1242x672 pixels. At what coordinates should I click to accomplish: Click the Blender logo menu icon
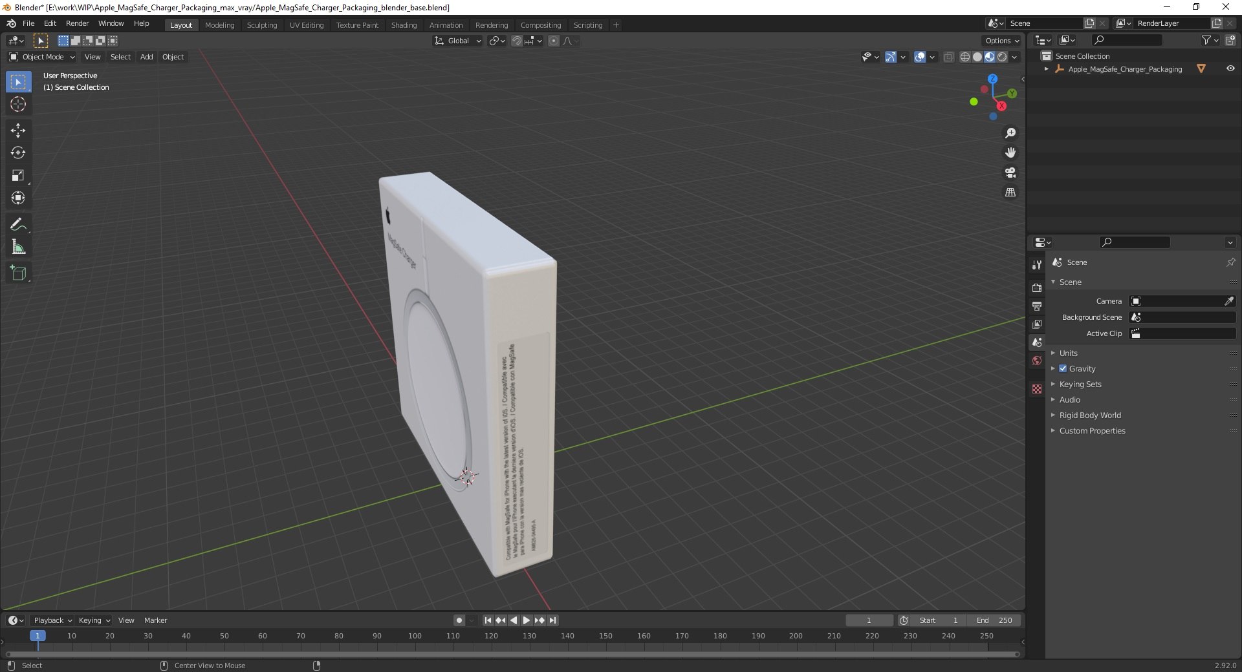(x=11, y=23)
